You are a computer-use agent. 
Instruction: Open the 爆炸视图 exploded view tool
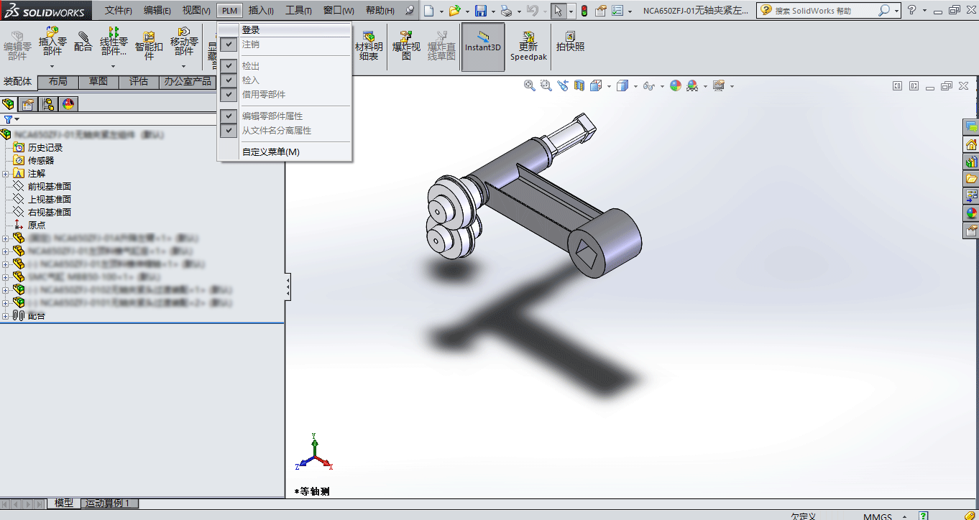pos(406,45)
